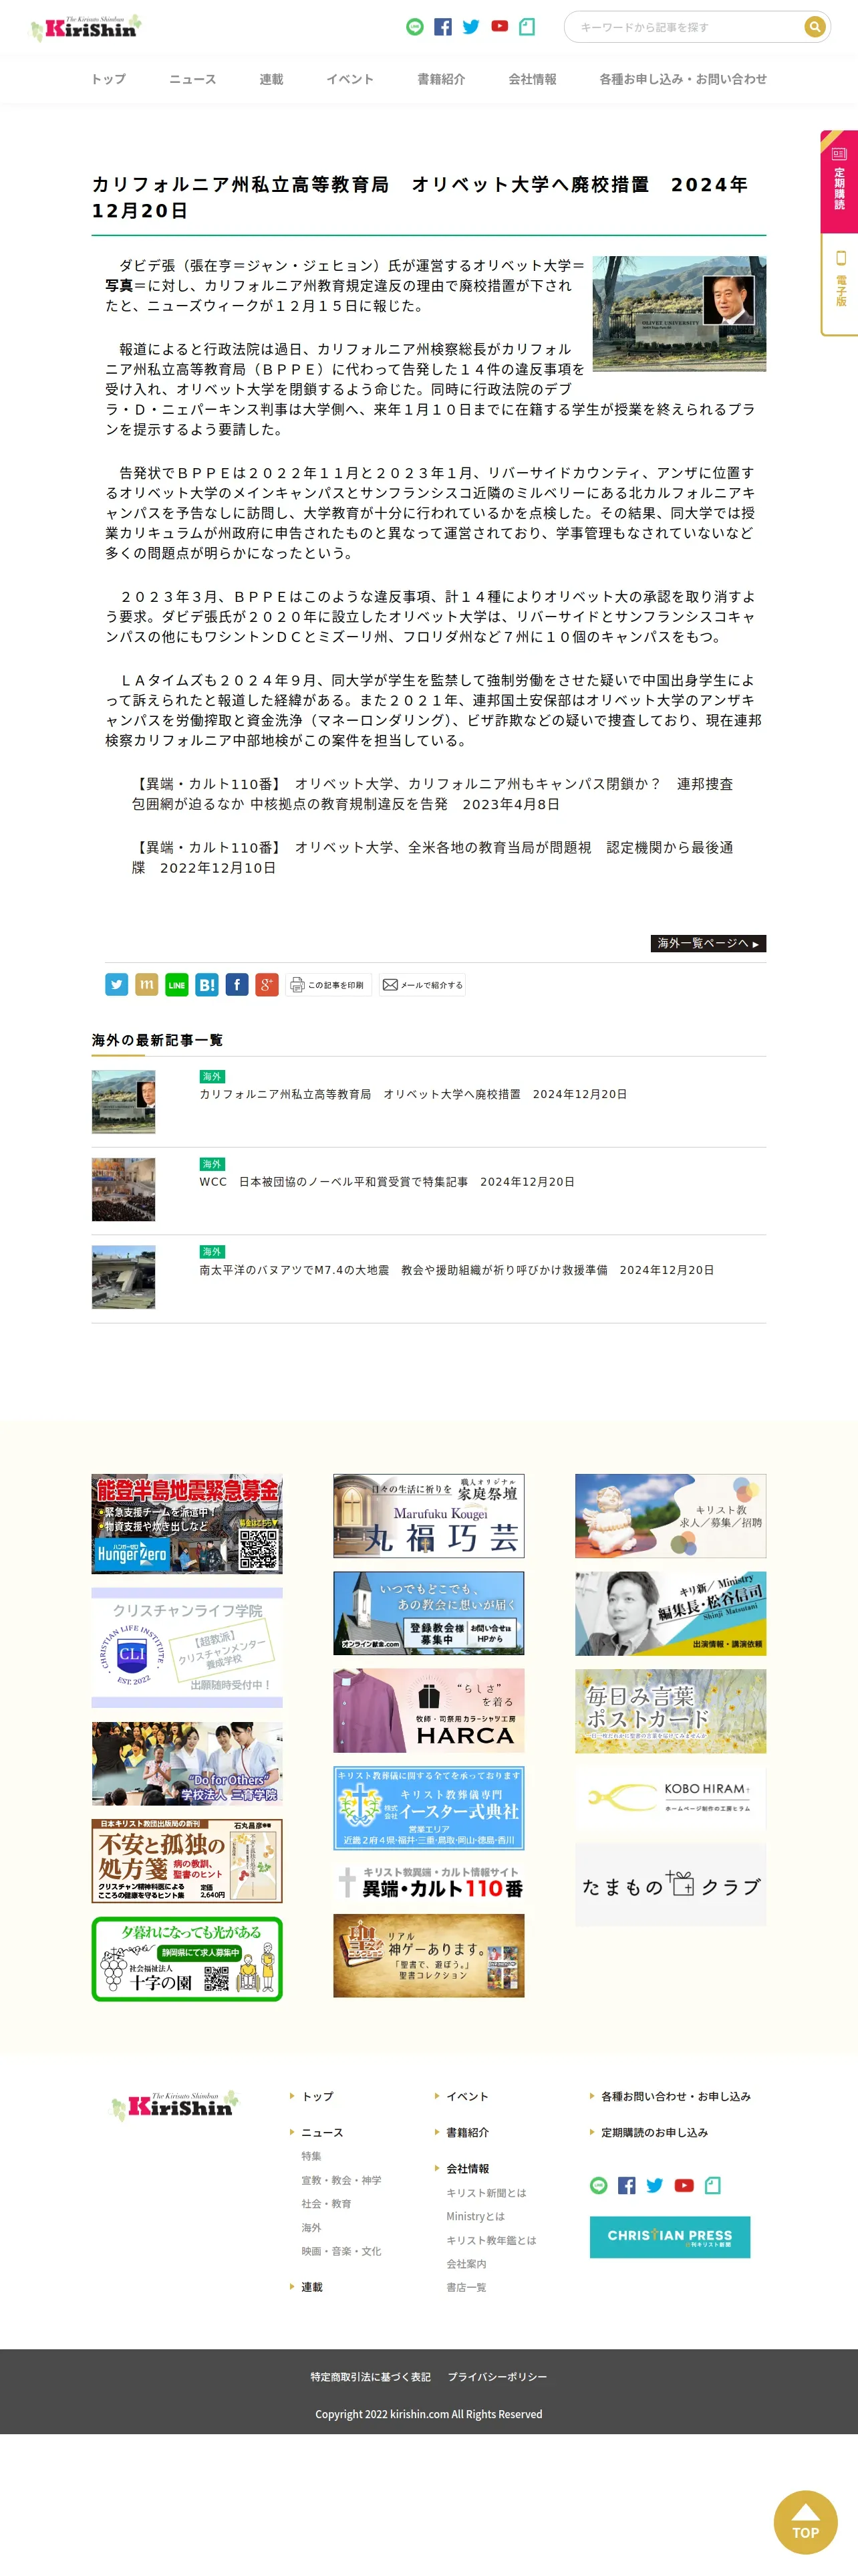
Task: Click the バヌアツ earthquake thumbnail image
Action: (124, 1277)
